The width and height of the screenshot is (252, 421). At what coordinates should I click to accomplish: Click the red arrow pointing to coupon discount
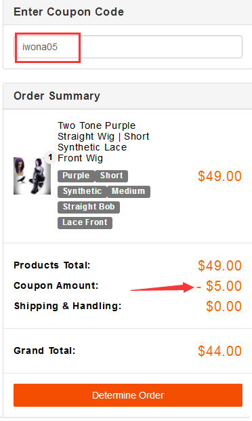pos(162,287)
